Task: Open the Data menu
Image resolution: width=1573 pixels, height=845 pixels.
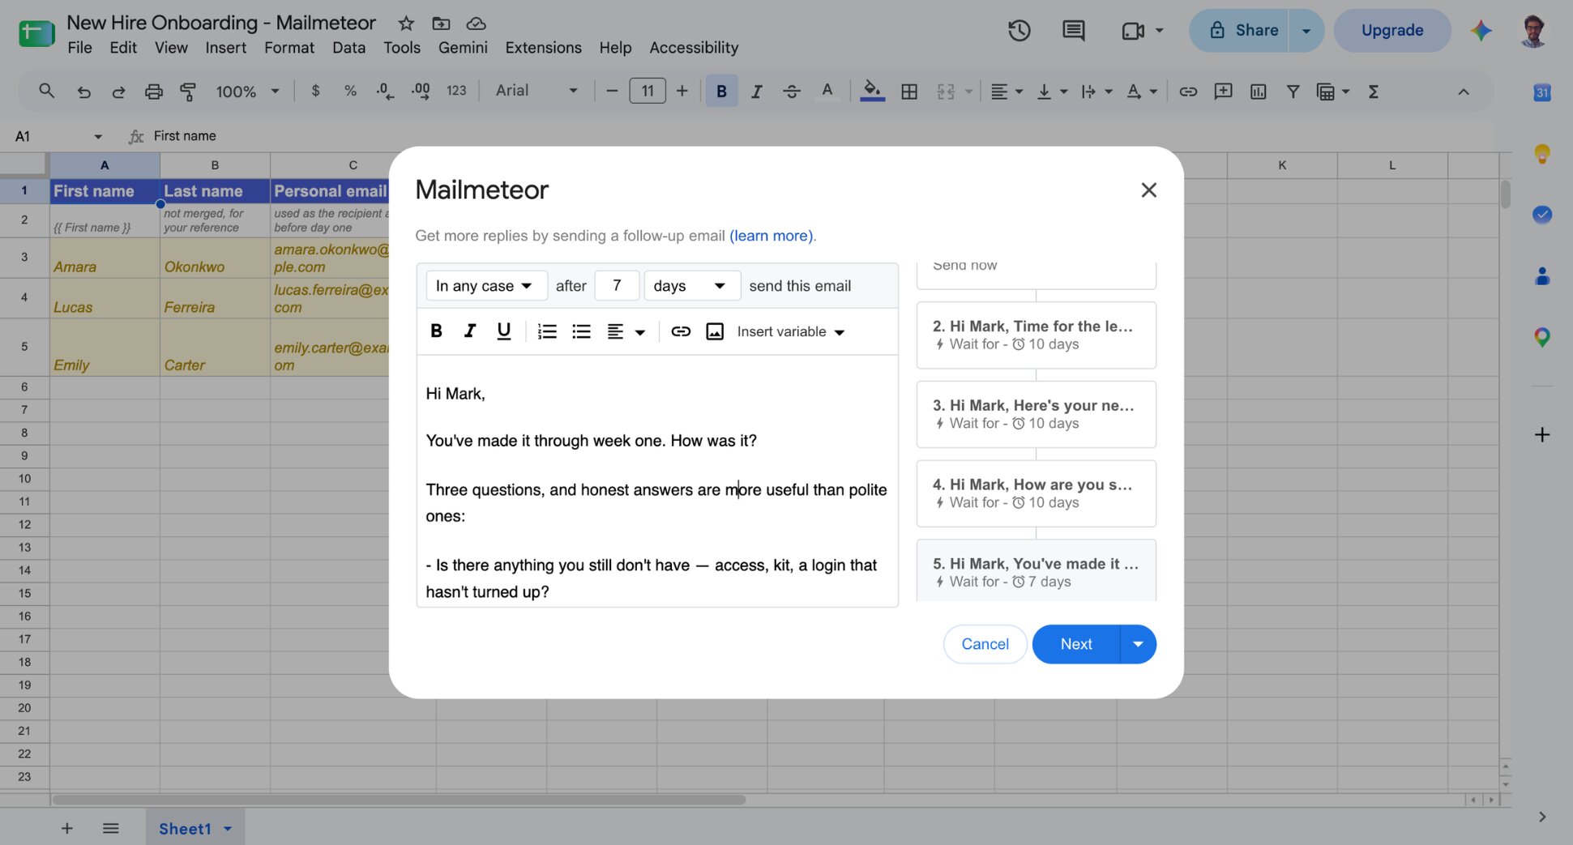Action: point(348,48)
